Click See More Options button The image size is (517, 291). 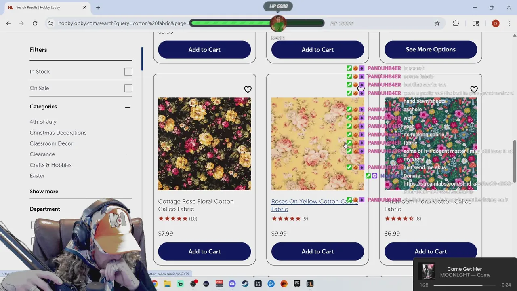[x=431, y=49]
